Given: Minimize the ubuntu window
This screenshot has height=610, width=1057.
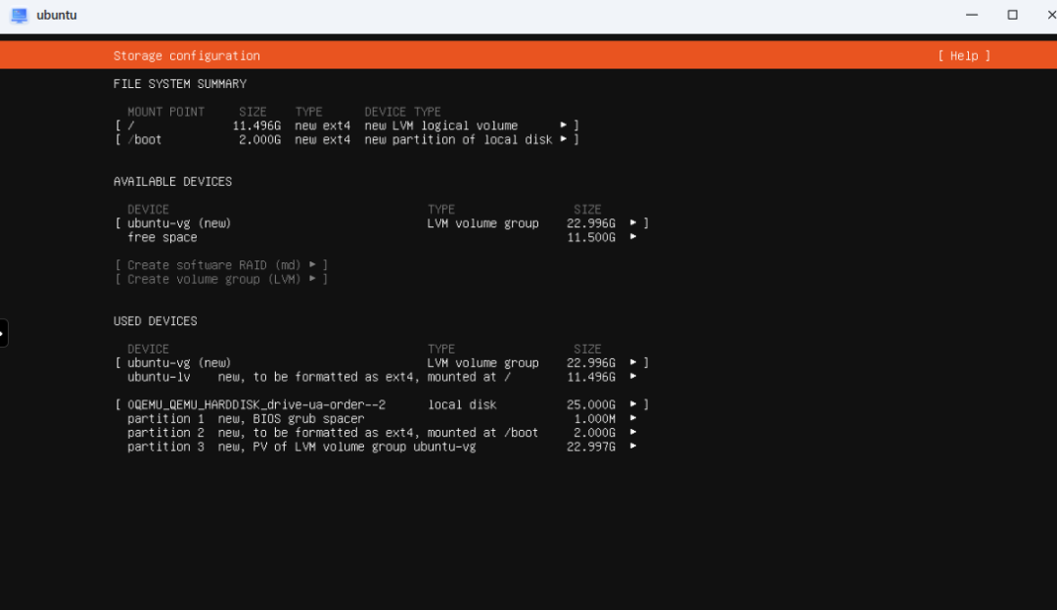Looking at the screenshot, I should [x=972, y=15].
